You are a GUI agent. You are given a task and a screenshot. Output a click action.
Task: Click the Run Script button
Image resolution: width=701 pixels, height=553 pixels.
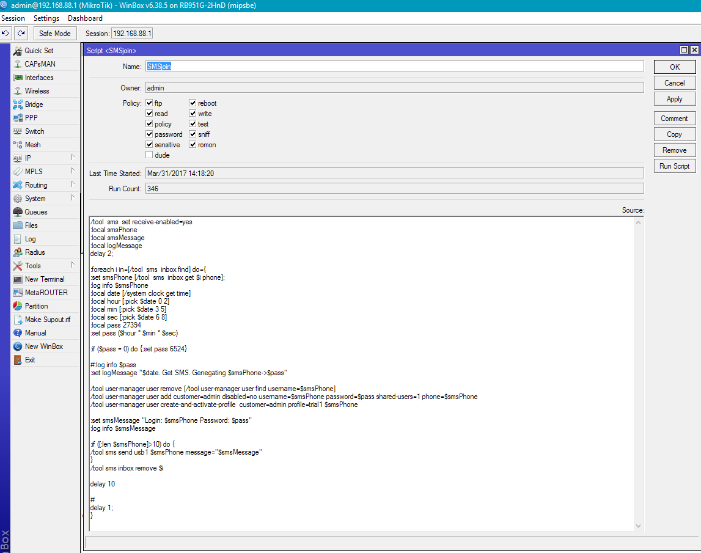tap(675, 166)
